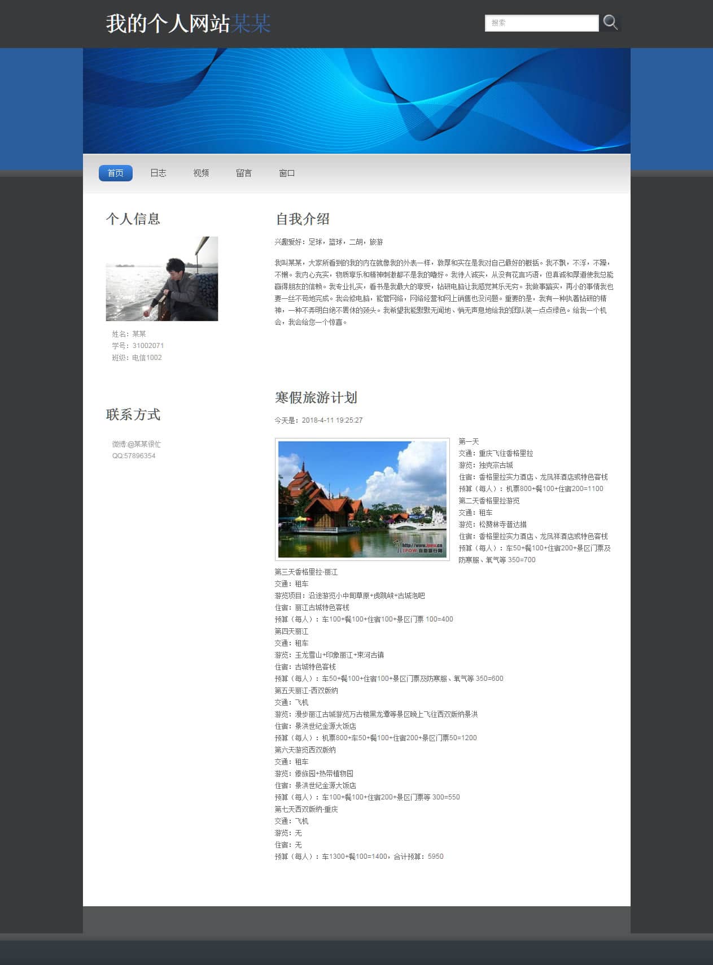Image resolution: width=713 pixels, height=965 pixels.
Task: Click the magnifying glass search icon
Action: [610, 23]
